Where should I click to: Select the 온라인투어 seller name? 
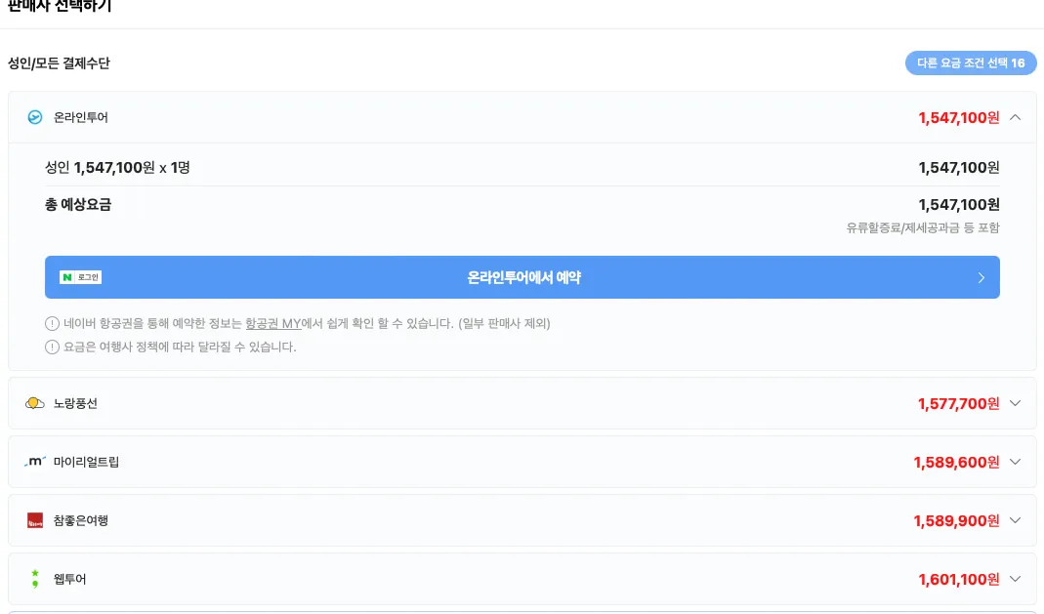(x=80, y=117)
